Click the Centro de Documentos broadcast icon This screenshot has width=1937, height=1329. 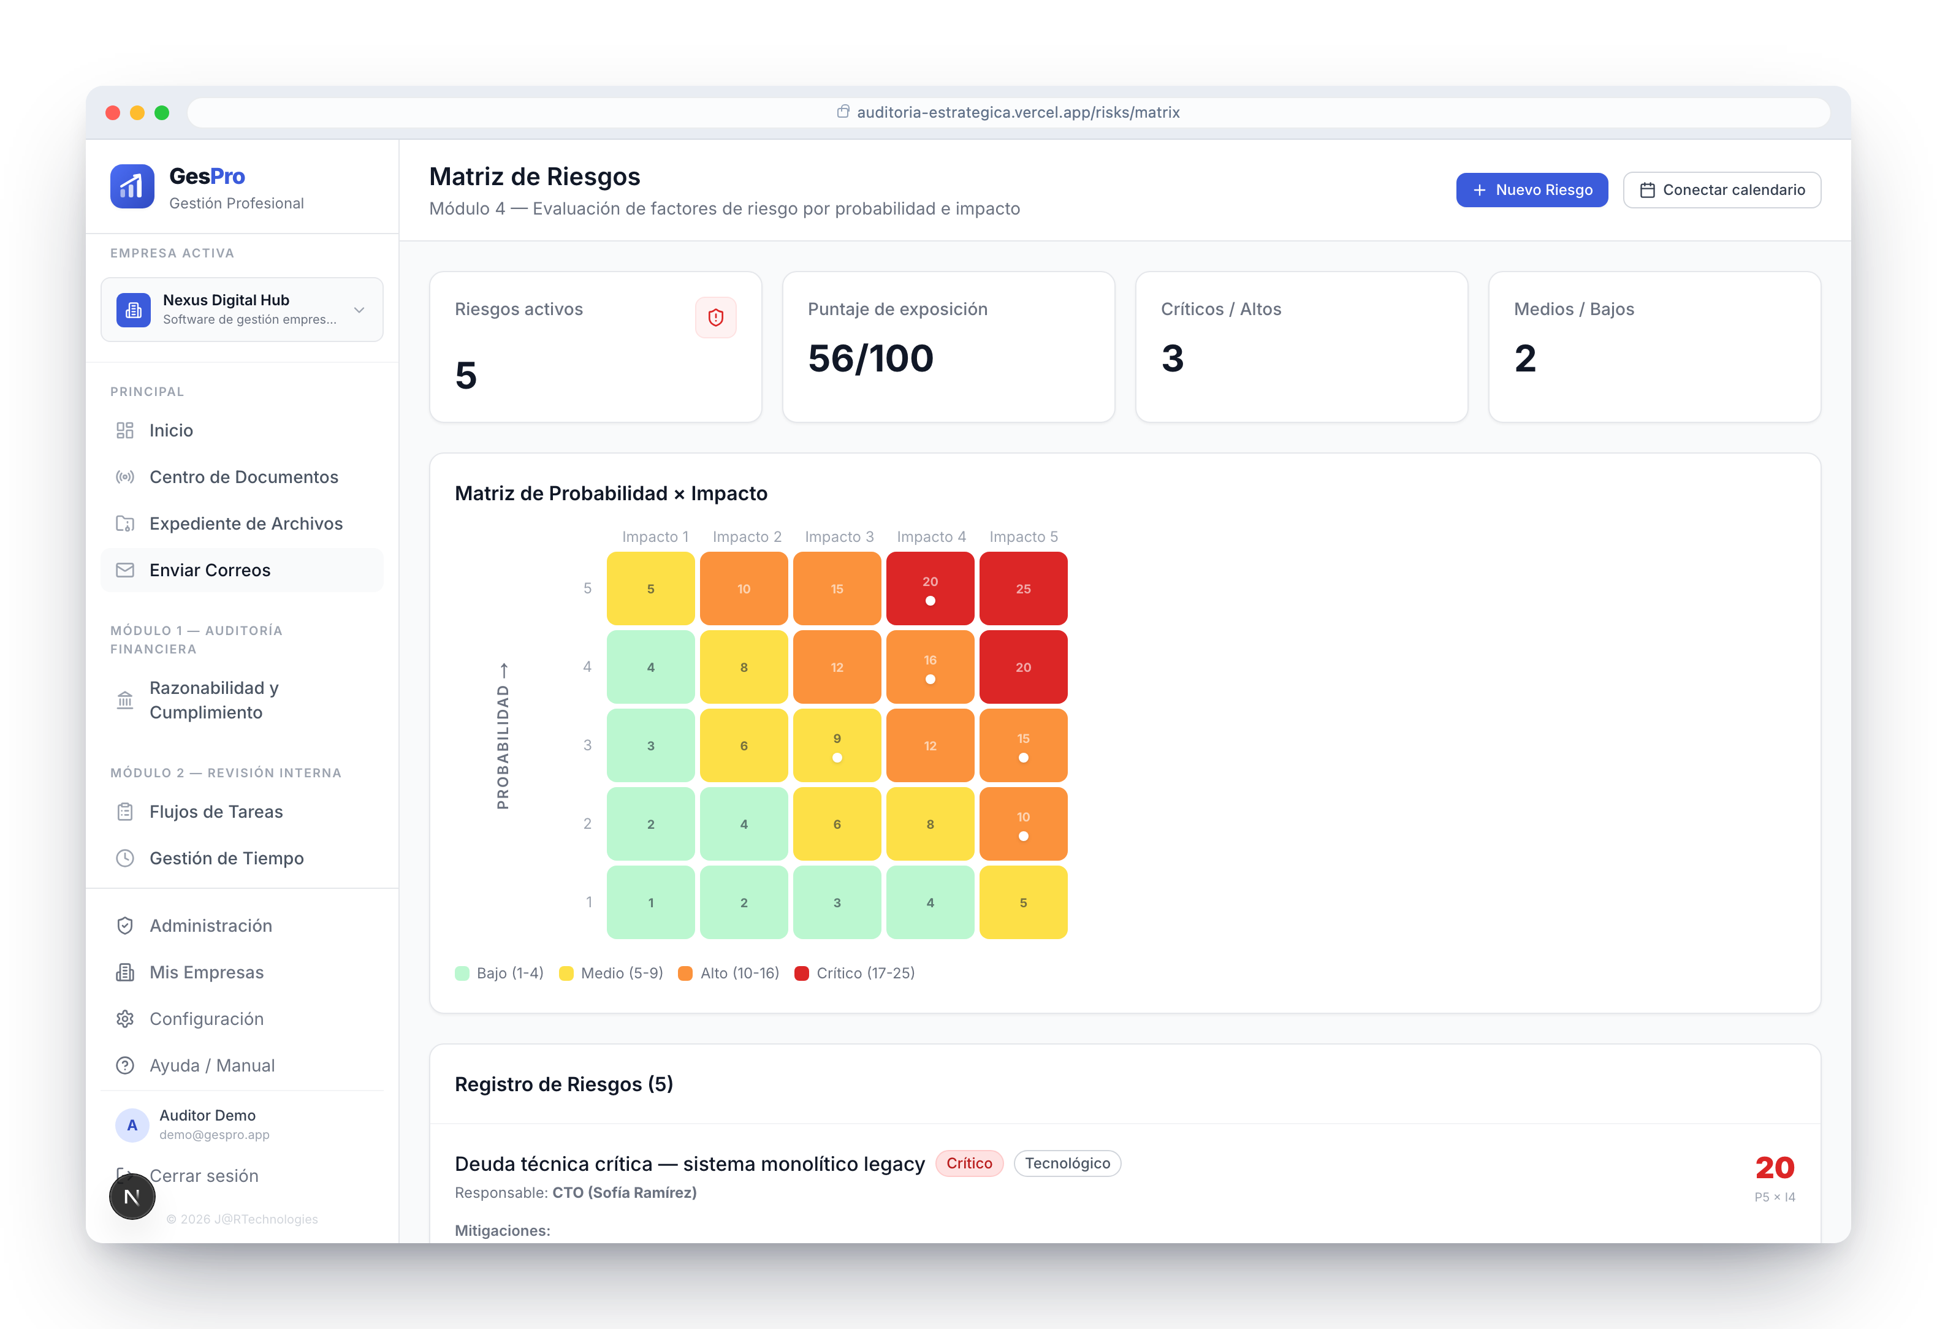click(125, 477)
